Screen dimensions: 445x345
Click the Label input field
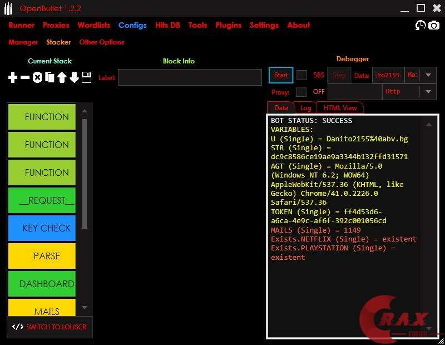click(190, 77)
